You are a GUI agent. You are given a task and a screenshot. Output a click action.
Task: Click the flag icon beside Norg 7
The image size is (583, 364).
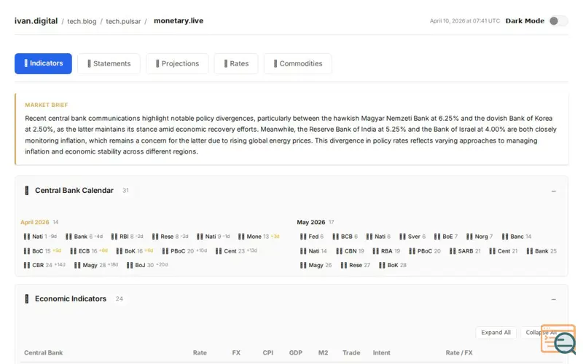click(469, 237)
